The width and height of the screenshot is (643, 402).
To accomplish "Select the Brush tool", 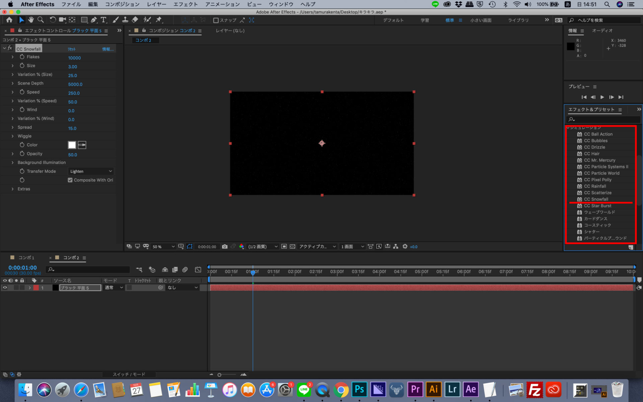I will coord(115,19).
